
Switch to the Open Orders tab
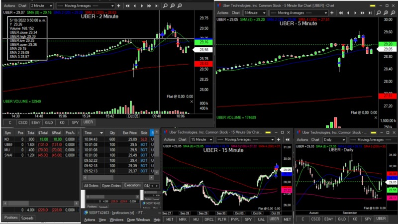(111, 185)
